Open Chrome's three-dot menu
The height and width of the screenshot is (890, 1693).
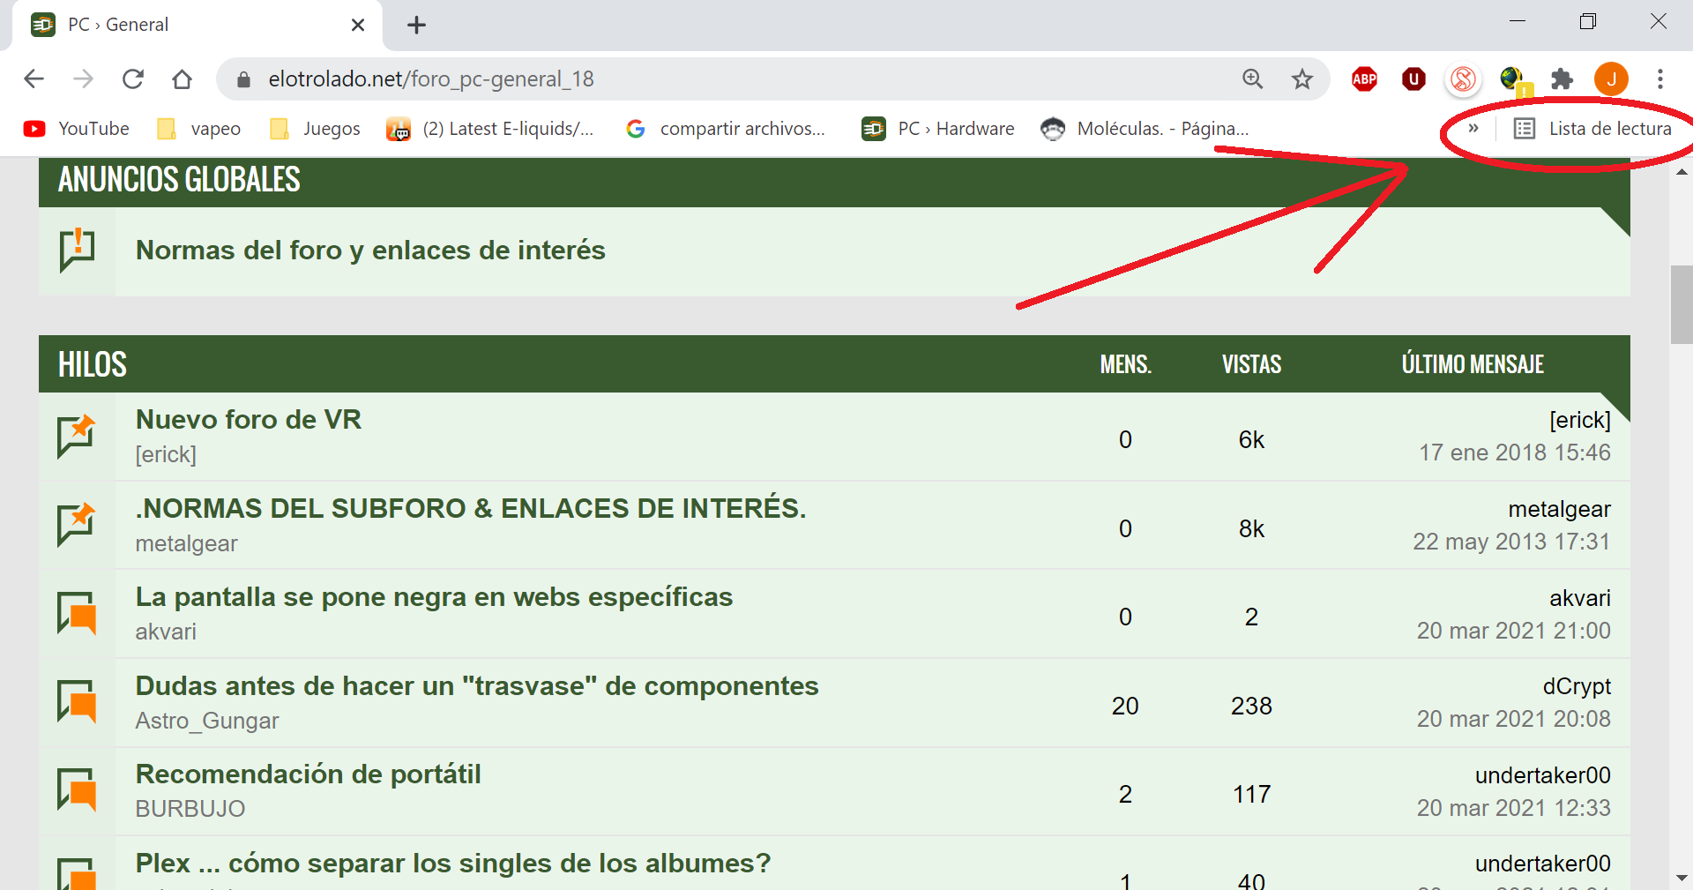coord(1659,79)
